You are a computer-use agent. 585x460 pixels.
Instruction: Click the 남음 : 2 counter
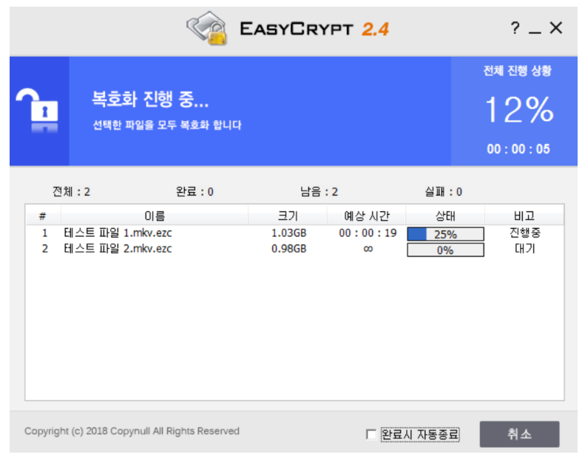click(319, 192)
